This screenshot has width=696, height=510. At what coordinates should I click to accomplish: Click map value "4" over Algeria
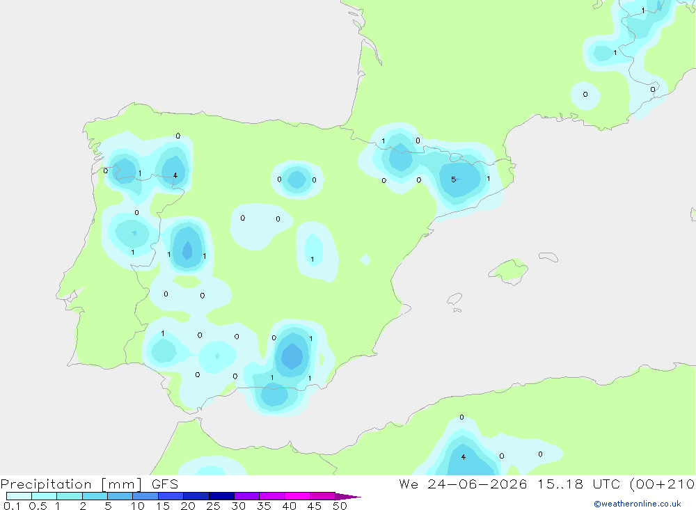(x=464, y=457)
